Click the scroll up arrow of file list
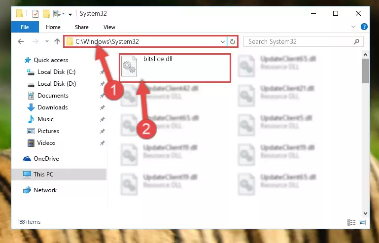 365,55
